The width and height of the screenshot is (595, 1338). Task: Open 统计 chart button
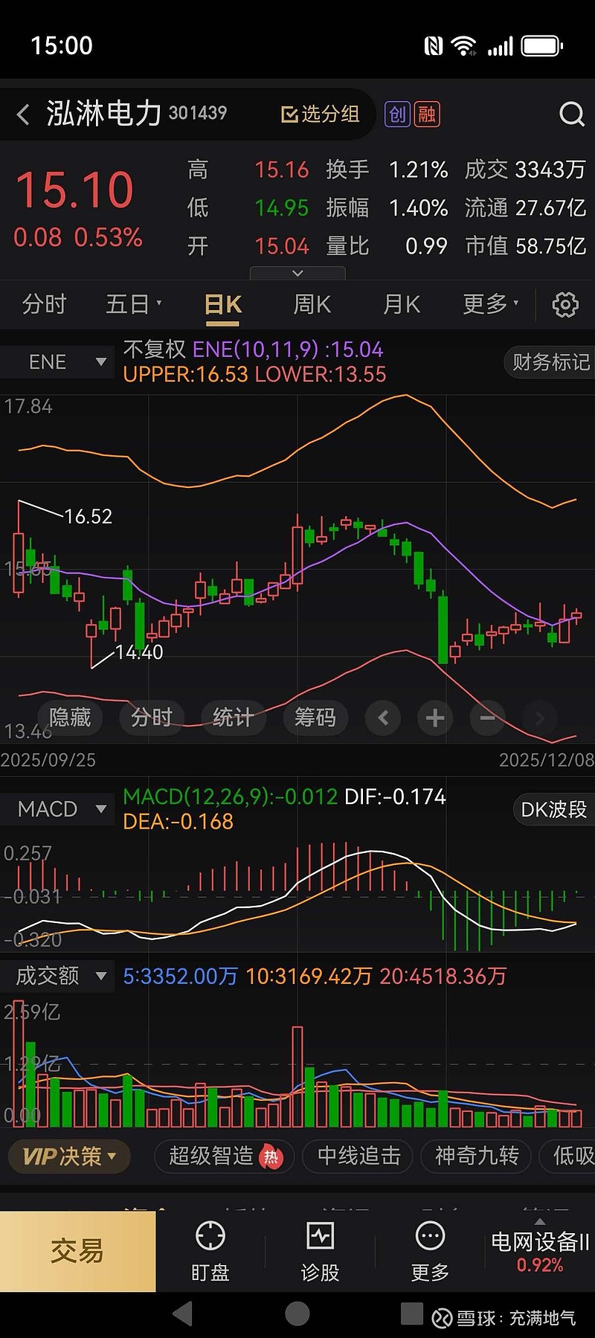tap(234, 718)
